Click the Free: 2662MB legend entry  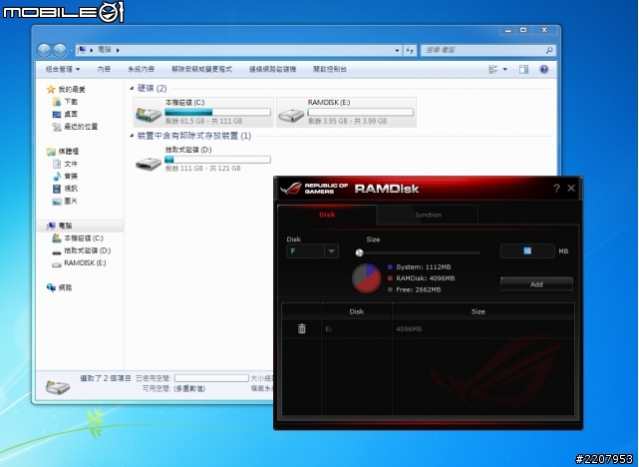414,289
